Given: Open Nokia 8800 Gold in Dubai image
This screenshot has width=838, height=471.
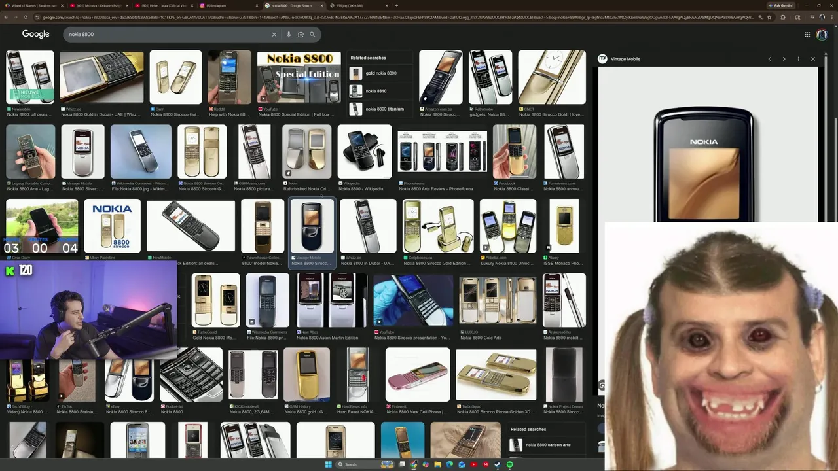Looking at the screenshot, I should (101, 78).
